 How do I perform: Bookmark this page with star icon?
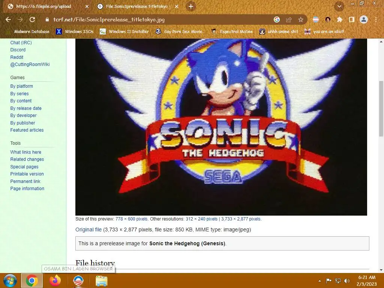click(301, 19)
